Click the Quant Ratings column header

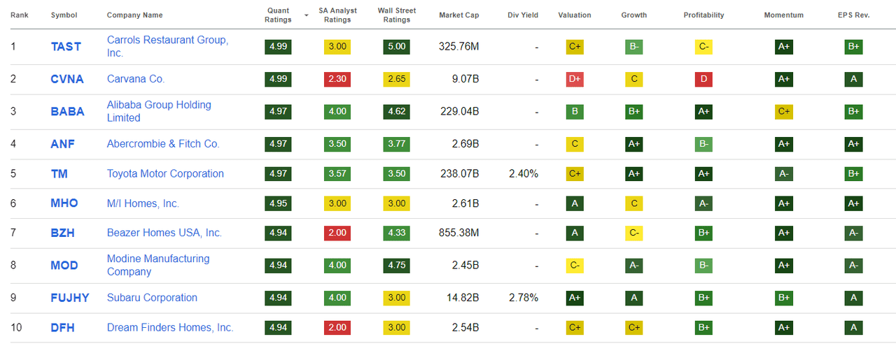(x=279, y=15)
